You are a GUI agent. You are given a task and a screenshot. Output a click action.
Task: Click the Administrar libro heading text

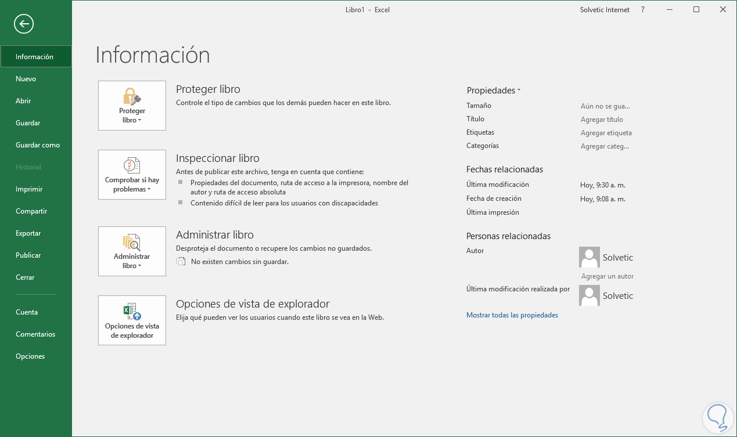[x=215, y=235]
